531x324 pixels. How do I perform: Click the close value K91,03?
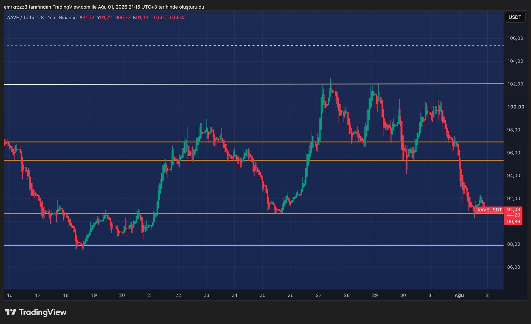[141, 18]
